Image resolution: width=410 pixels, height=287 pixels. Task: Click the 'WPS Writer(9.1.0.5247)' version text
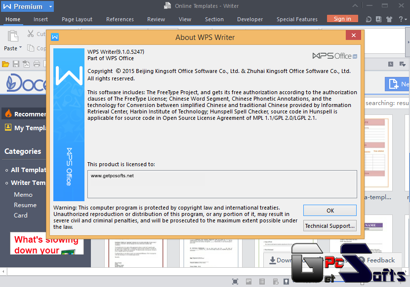pos(116,52)
